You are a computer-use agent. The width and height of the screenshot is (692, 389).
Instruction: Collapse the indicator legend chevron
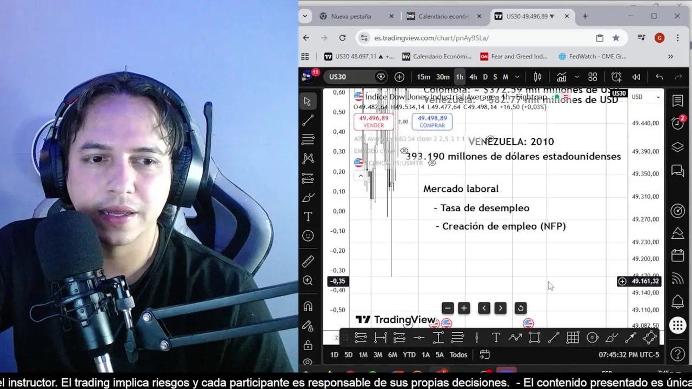click(x=361, y=176)
